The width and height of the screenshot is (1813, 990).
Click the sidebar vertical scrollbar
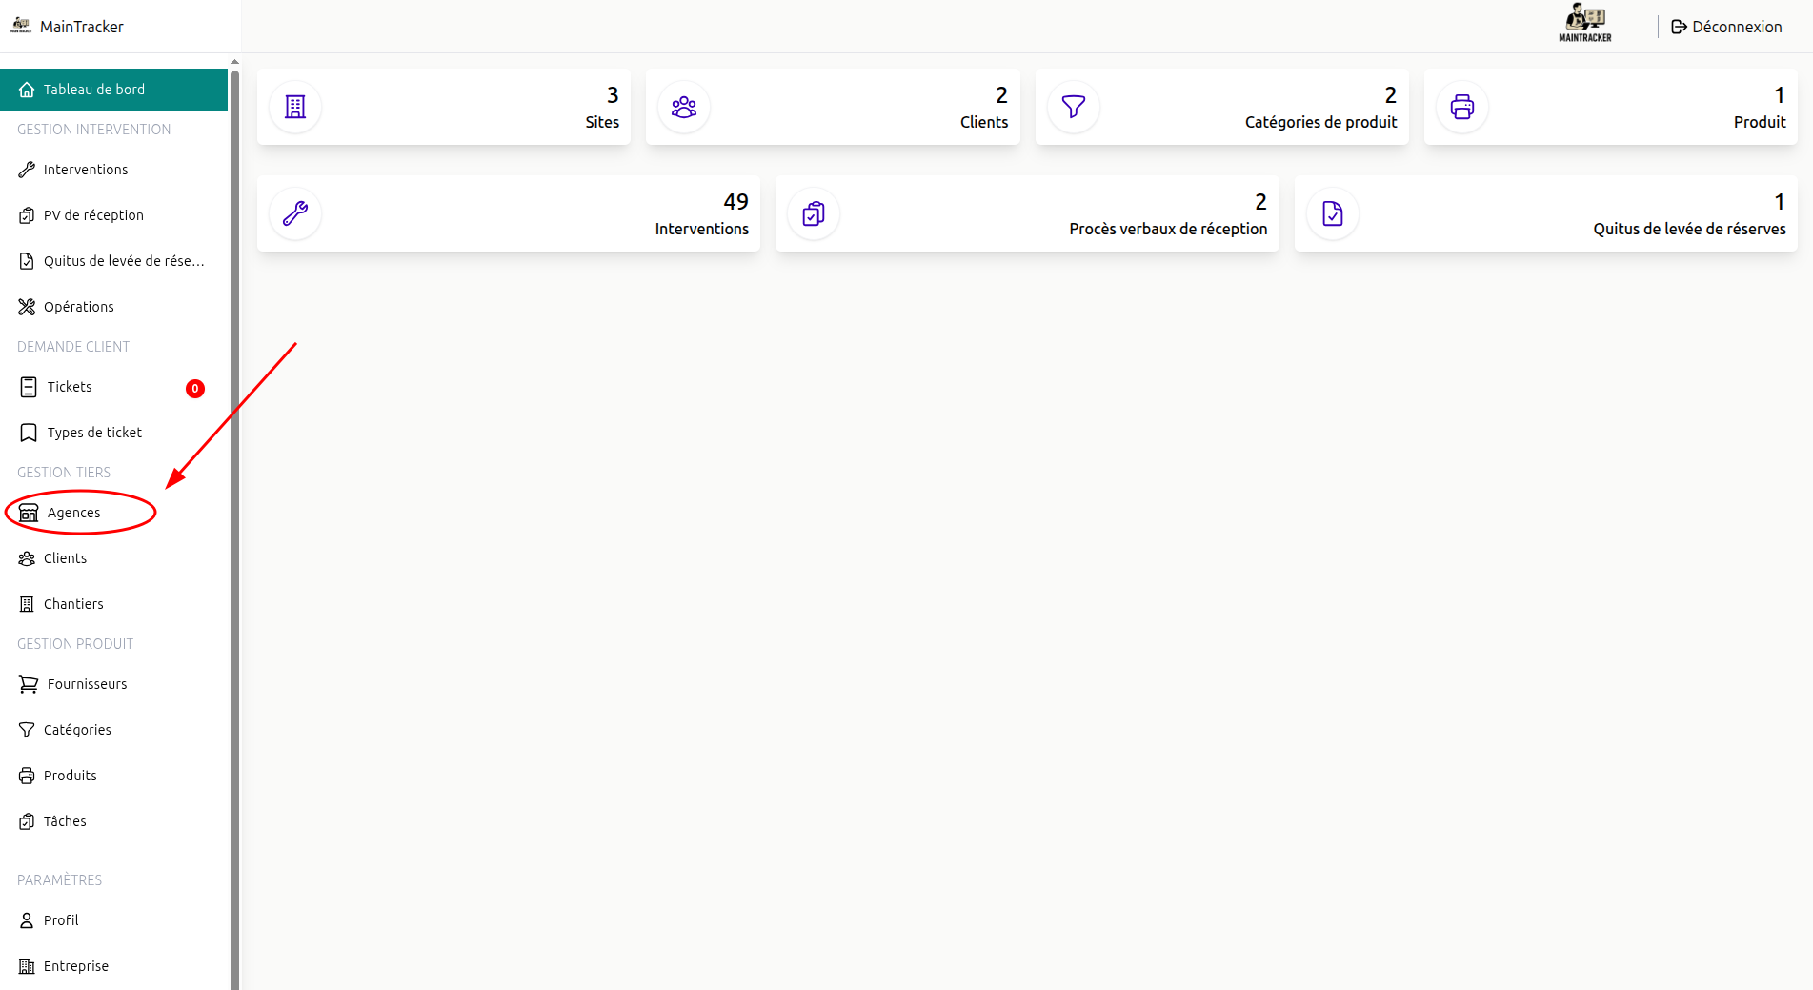pyautogui.click(x=234, y=524)
